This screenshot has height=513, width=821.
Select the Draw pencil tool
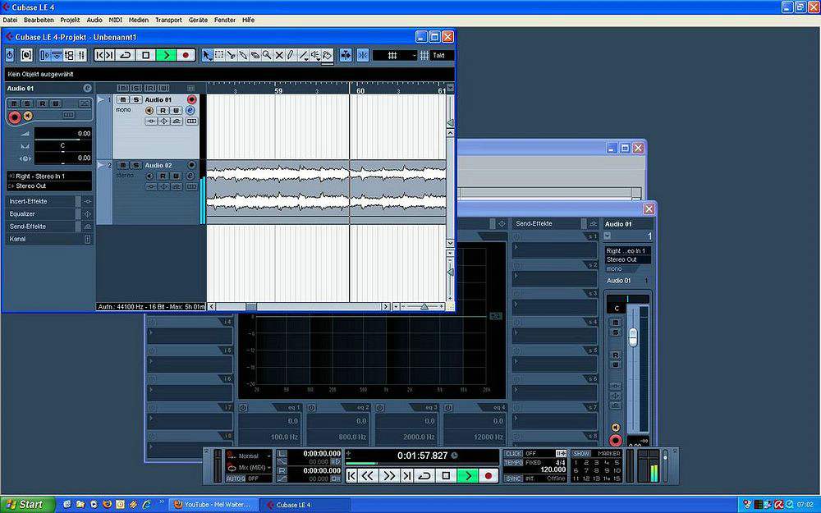(x=291, y=55)
